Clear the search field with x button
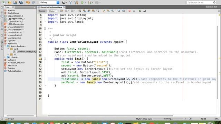This screenshot has height=124, width=221. pyautogui.click(x=214, y=2)
